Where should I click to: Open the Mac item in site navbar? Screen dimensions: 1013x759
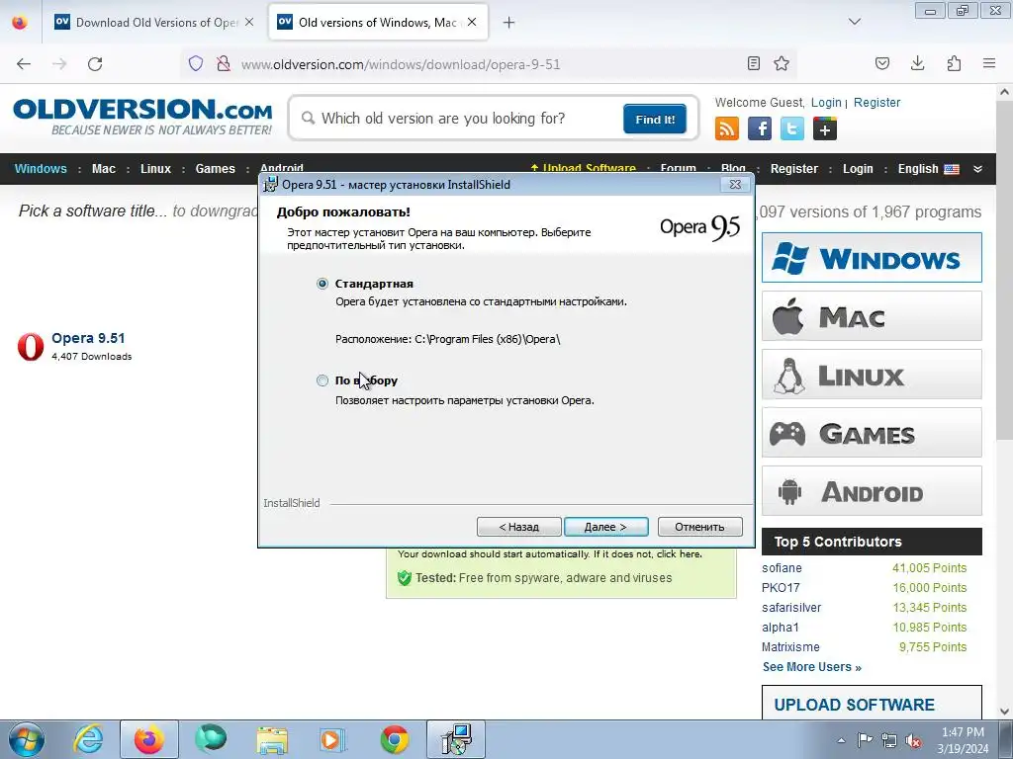[x=103, y=168]
